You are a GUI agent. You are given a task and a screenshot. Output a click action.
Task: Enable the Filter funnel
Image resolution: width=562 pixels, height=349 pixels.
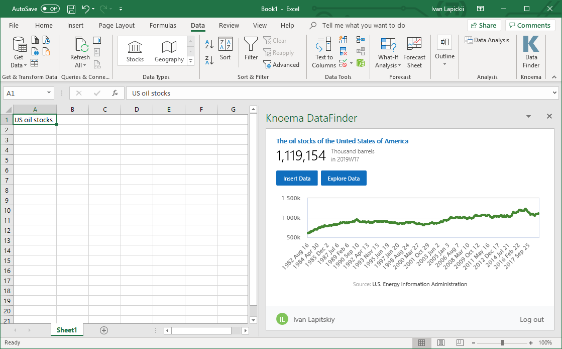click(x=251, y=48)
